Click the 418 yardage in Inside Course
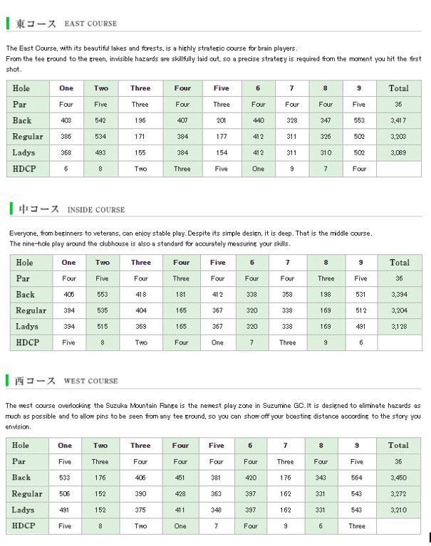The image size is (431, 546). click(141, 295)
